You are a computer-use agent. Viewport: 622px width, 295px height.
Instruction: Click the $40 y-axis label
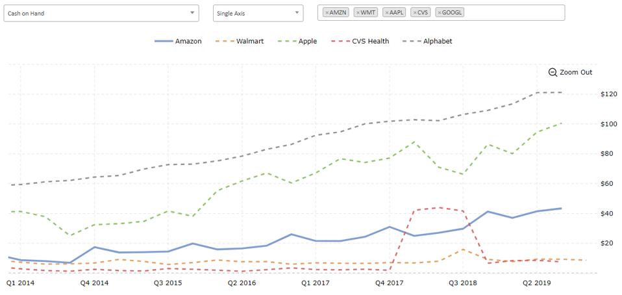[x=607, y=213]
